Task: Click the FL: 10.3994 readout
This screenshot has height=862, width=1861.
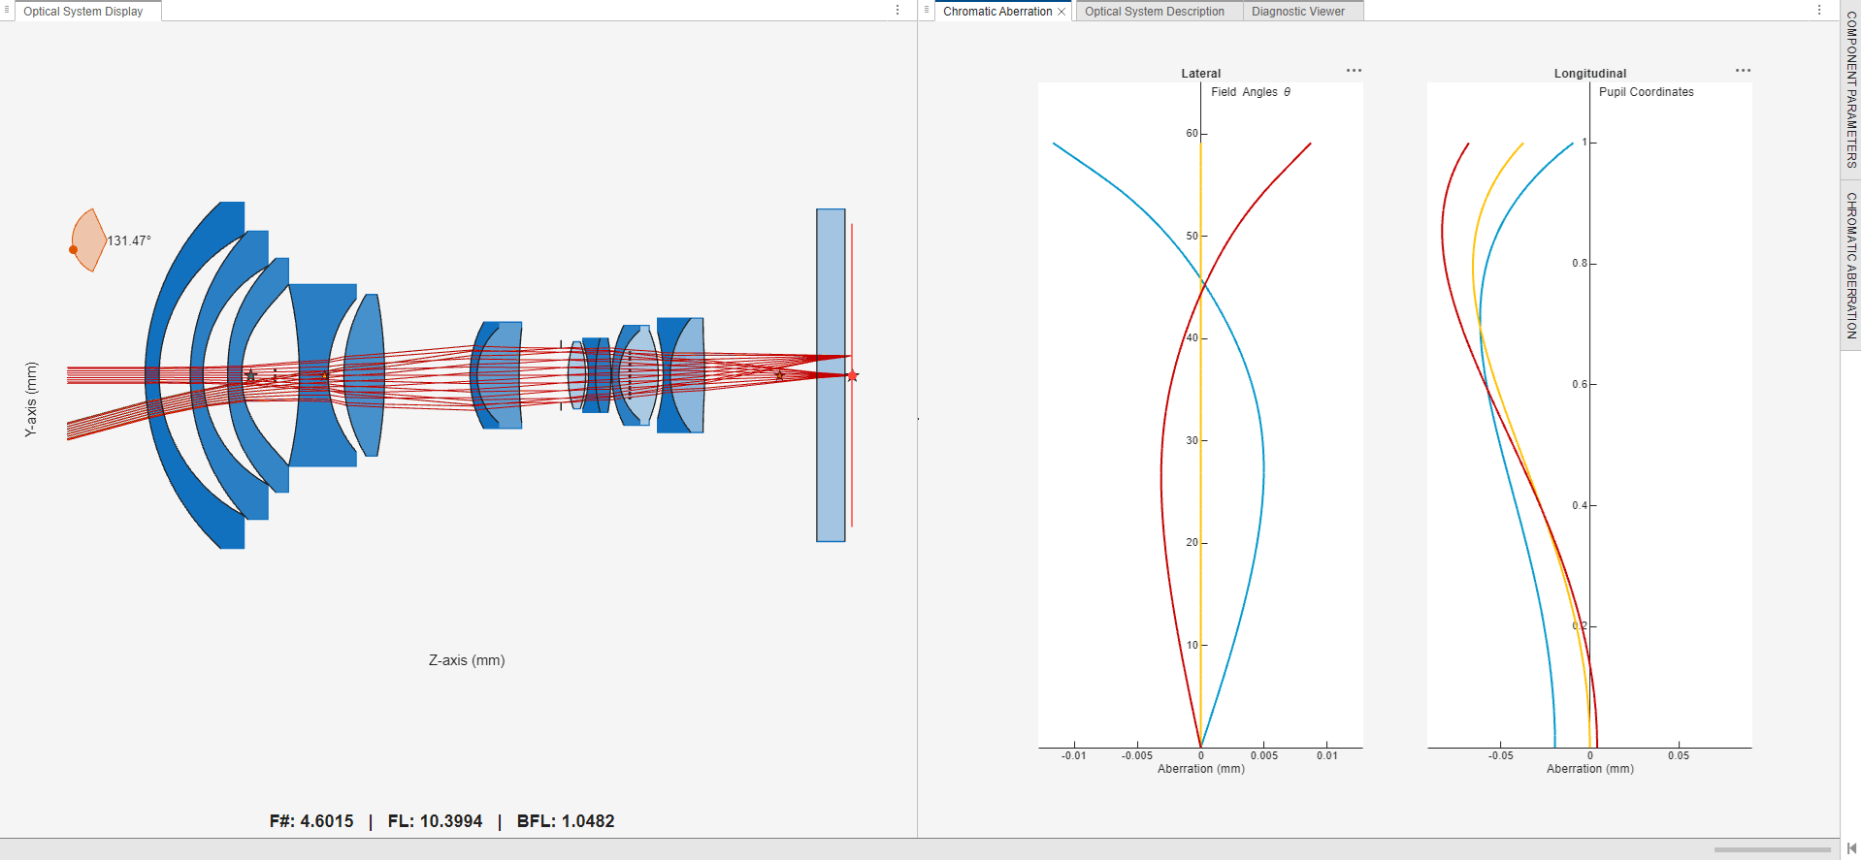Action: tap(435, 821)
